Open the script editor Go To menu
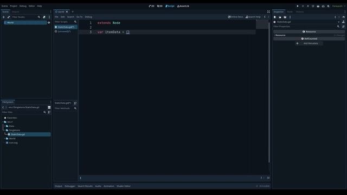347x195 pixels. point(80,17)
